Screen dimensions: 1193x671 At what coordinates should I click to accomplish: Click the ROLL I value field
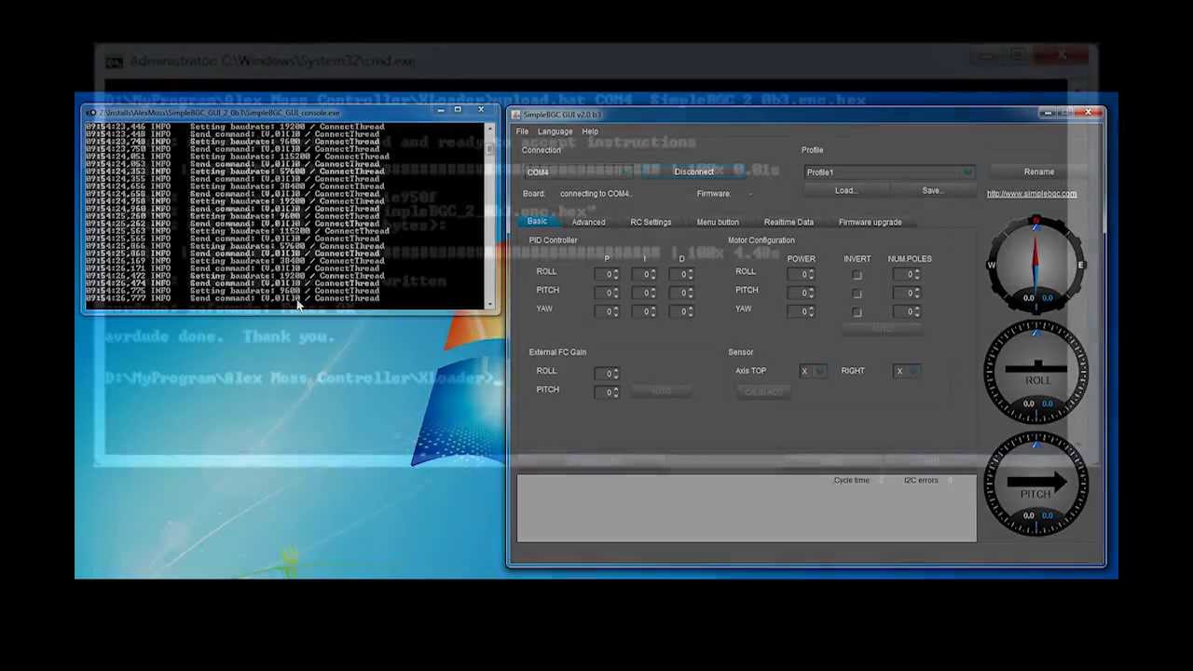(x=643, y=275)
